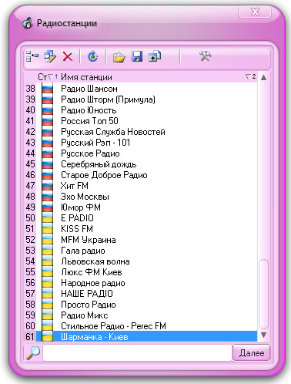Click the sort arrow marked 2 in header
The height and width of the screenshot is (384, 291).
[250, 76]
